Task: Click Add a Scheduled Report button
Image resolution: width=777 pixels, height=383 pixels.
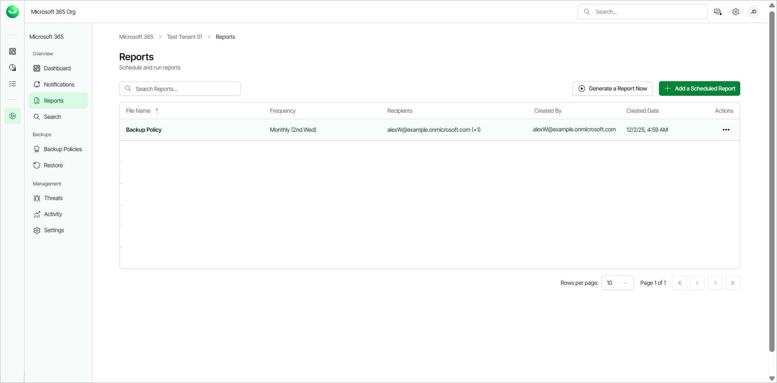Action: coord(699,88)
